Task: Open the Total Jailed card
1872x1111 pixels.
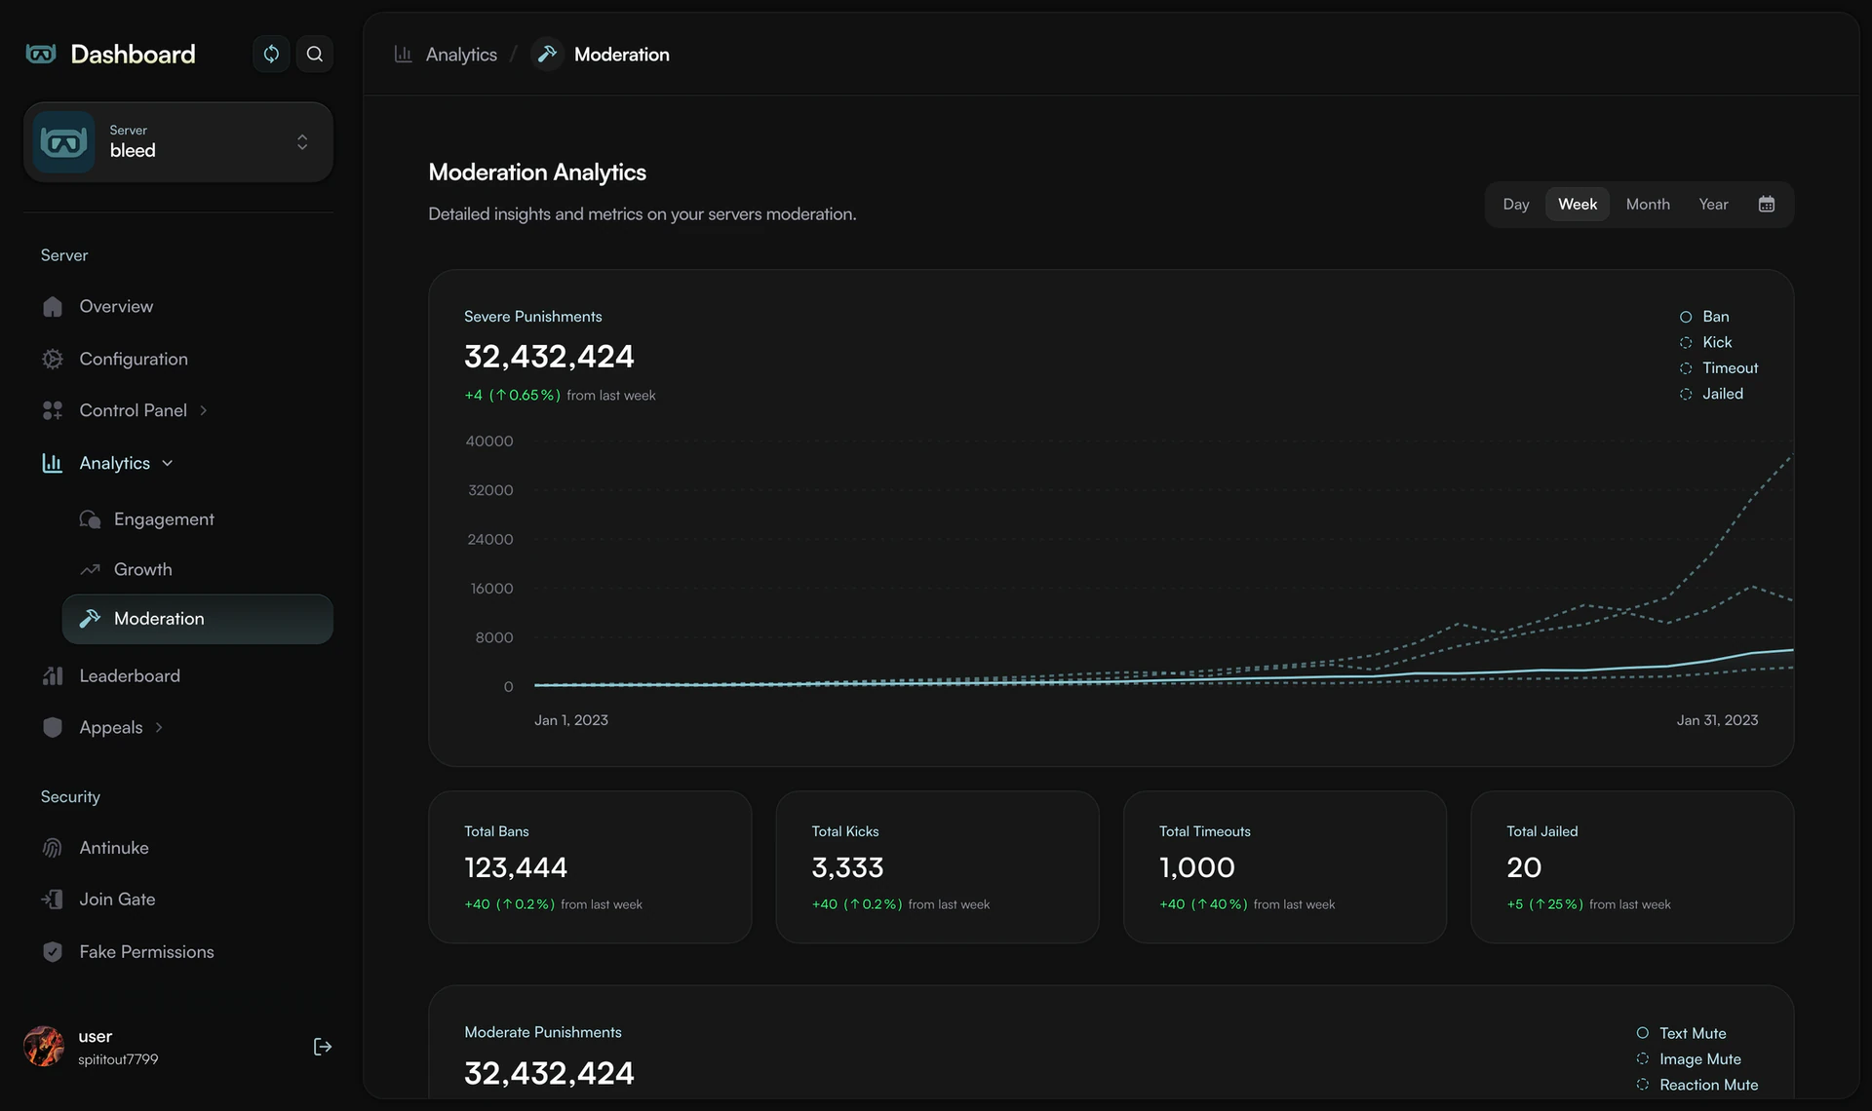Action: tap(1631, 866)
